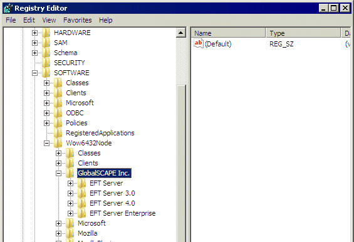This screenshot has width=354, height=242.
Task: Expand the Policies key
Action: pos(46,123)
